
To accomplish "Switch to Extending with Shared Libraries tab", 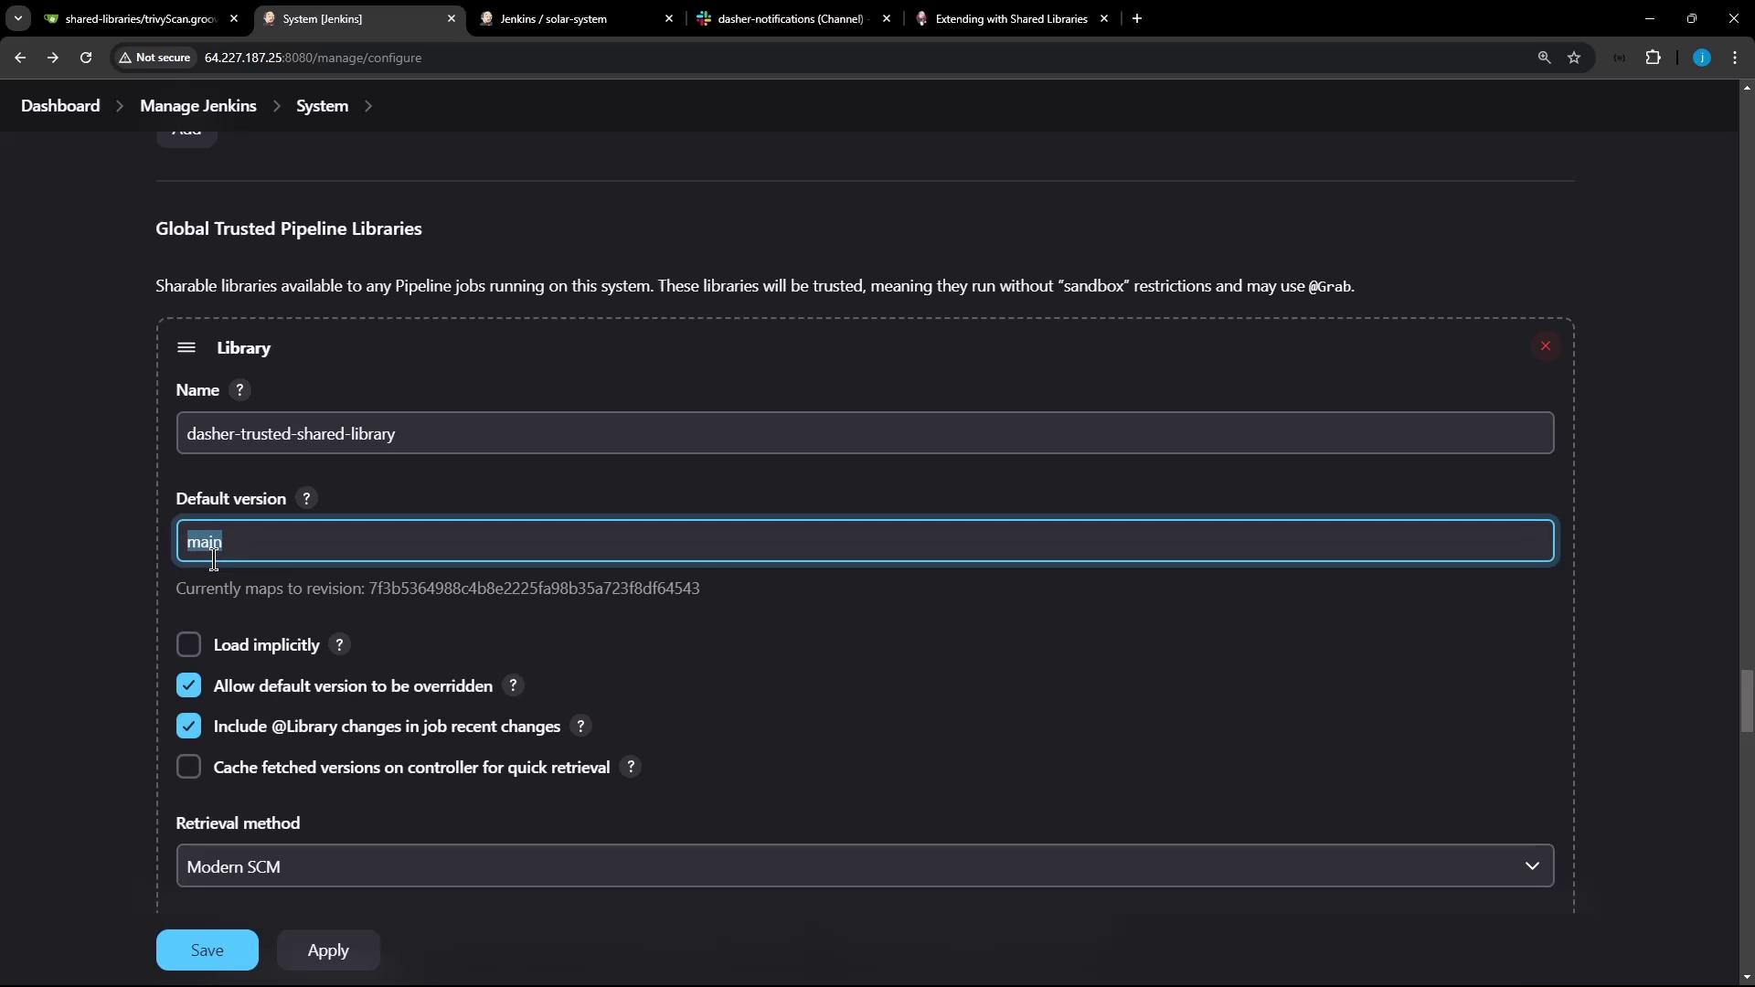I will click(x=1010, y=18).
